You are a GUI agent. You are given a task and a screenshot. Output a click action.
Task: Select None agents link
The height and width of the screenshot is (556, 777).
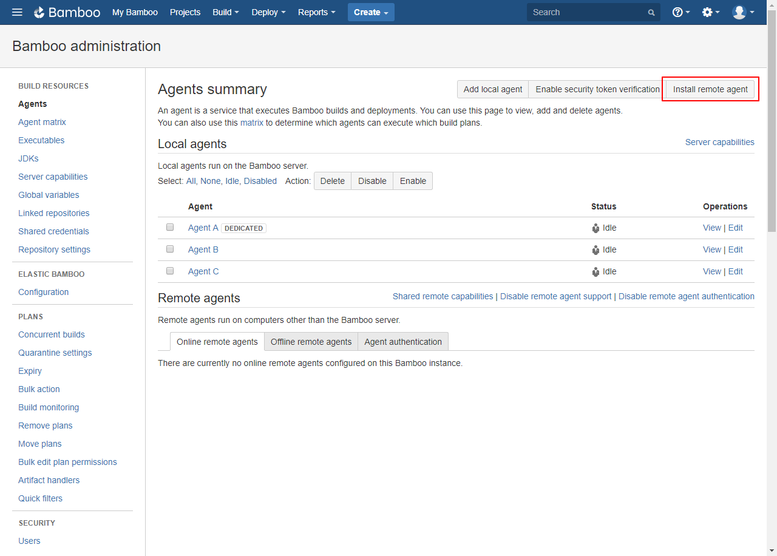(210, 181)
